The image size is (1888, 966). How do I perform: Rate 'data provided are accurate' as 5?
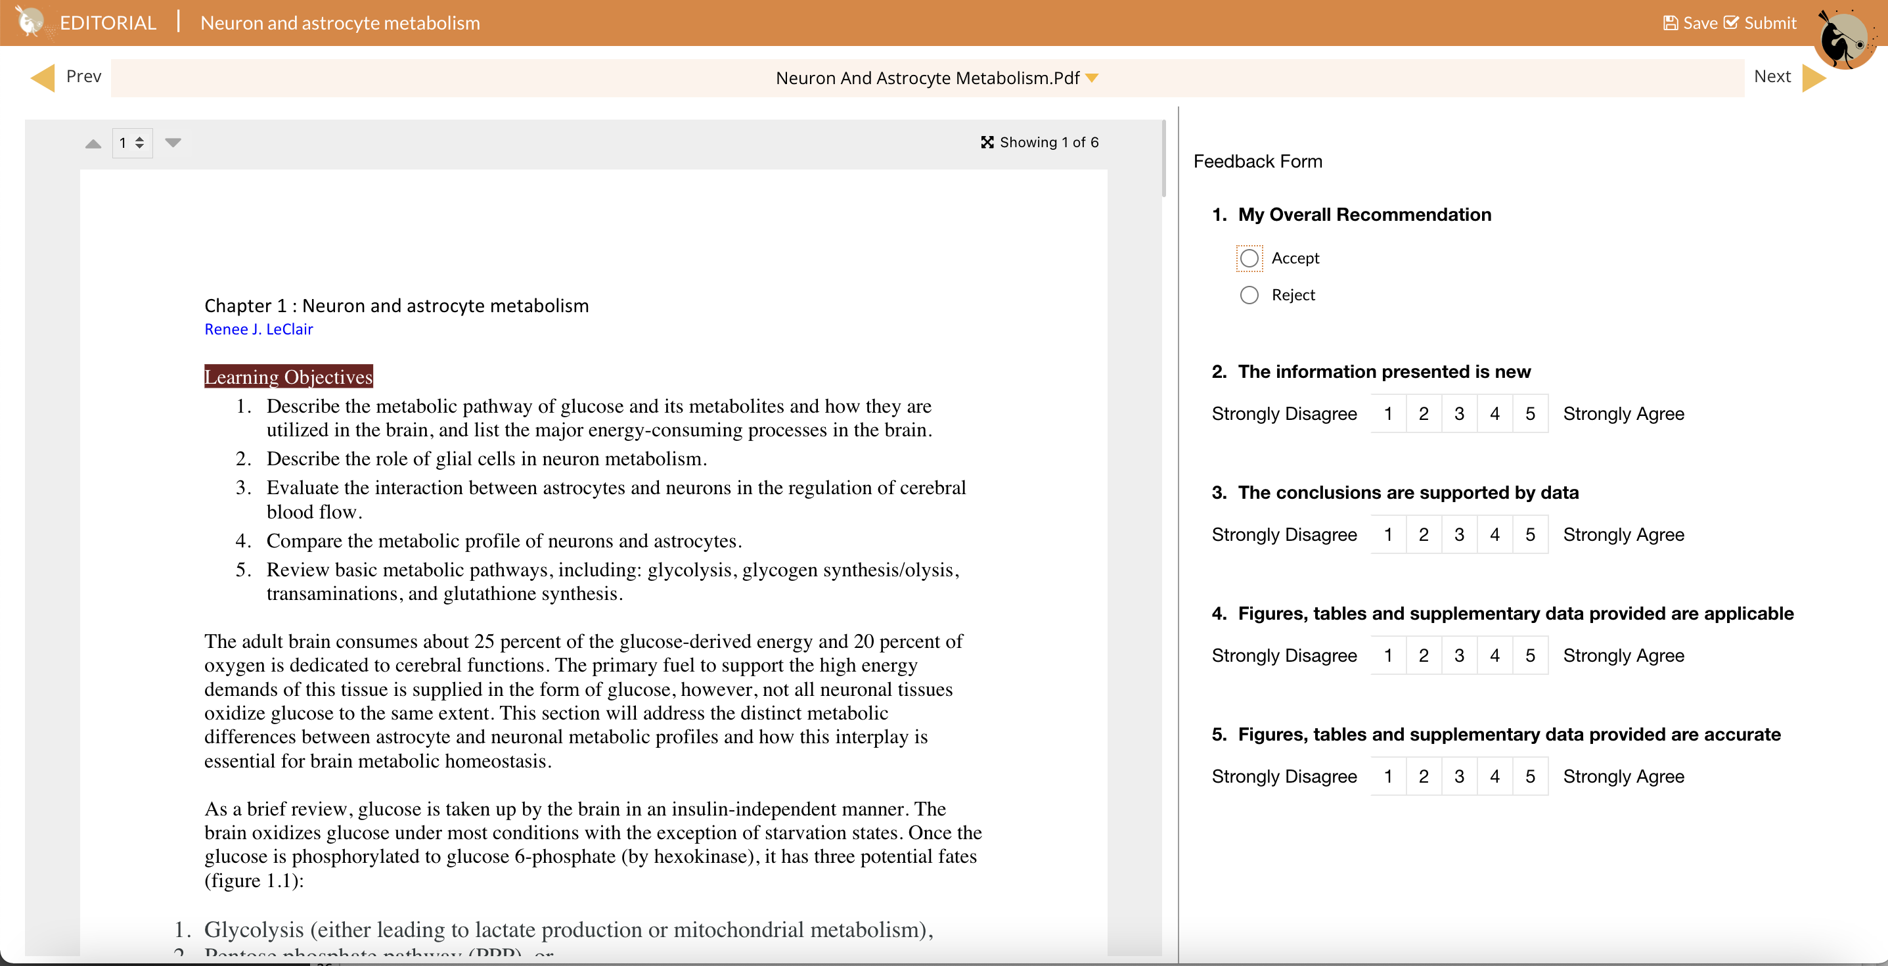coord(1531,776)
